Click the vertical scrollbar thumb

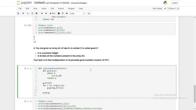tap(195, 94)
